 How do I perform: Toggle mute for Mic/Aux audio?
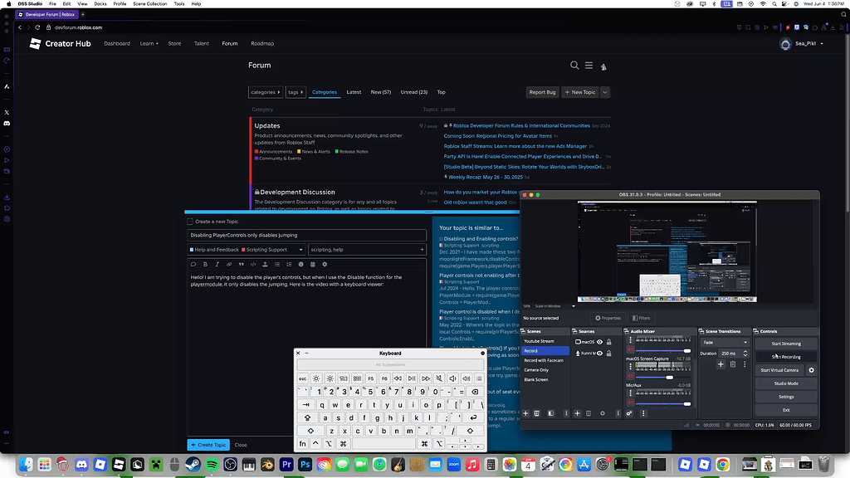(x=630, y=403)
